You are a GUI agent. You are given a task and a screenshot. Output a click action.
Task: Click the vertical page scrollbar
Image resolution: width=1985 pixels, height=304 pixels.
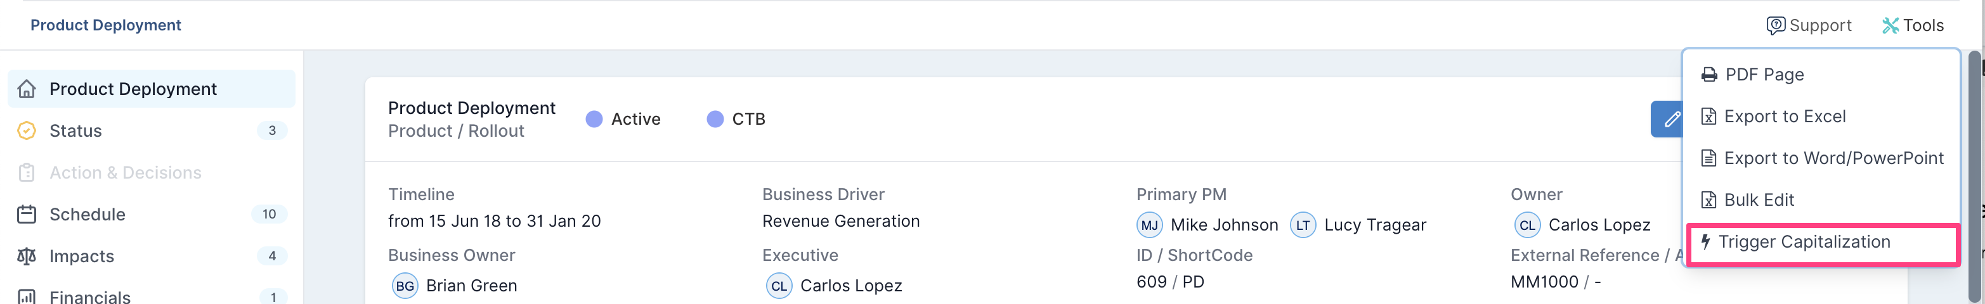(x=1974, y=177)
